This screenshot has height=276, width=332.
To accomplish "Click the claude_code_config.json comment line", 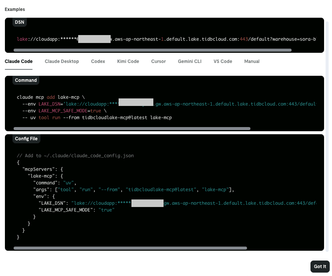I will click(75, 156).
